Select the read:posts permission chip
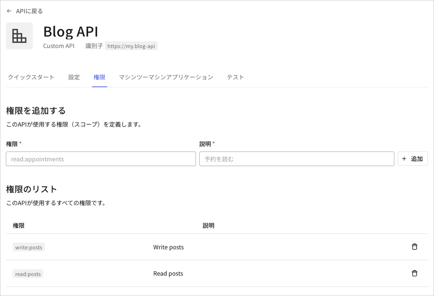Image resolution: width=434 pixels, height=296 pixels. (x=28, y=273)
